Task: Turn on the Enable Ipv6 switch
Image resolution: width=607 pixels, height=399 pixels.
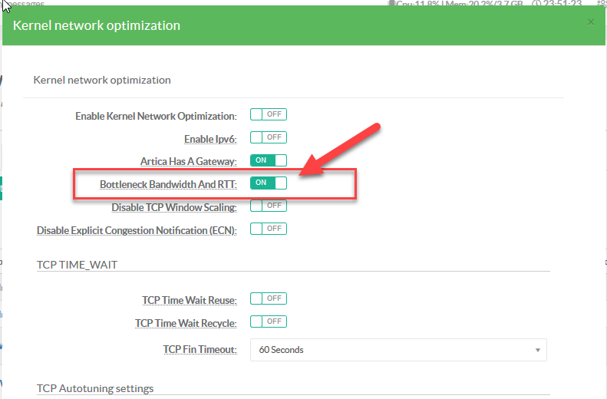Action: pyautogui.click(x=268, y=137)
